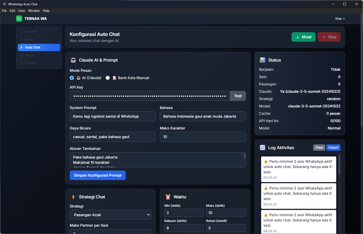Click the Cache 0 pesan value

pos(333,113)
